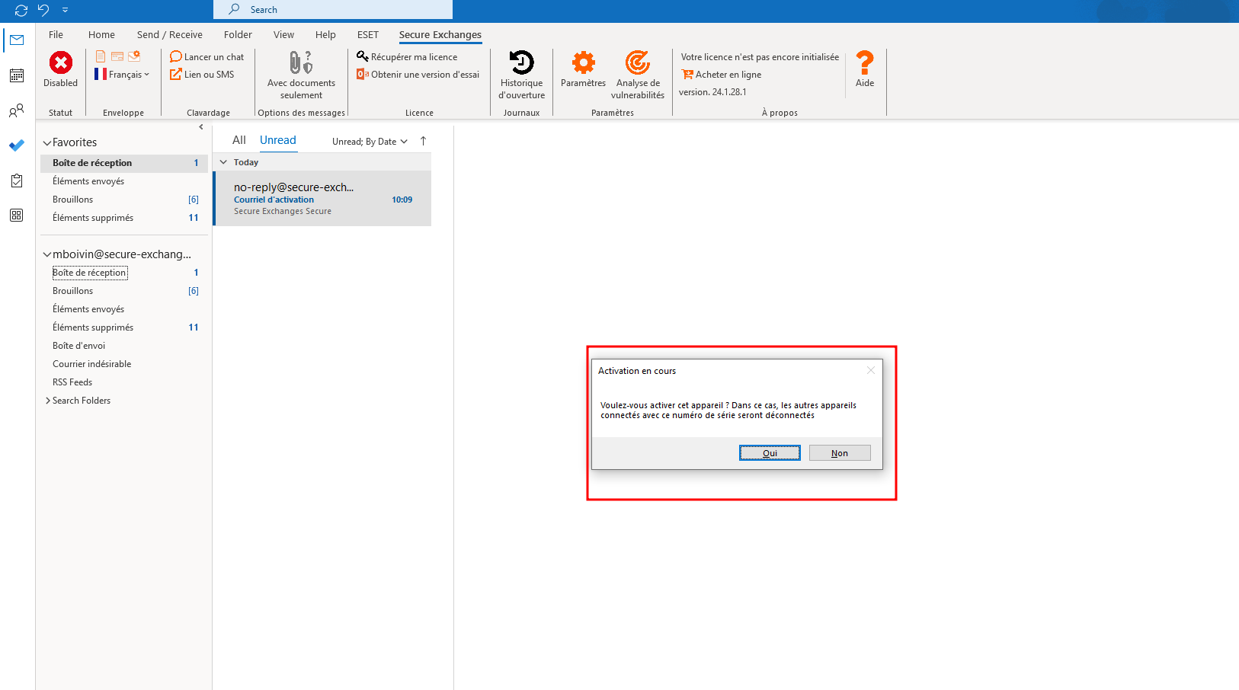Collapse the mboivin@secure-exchang... account

pos(47,254)
